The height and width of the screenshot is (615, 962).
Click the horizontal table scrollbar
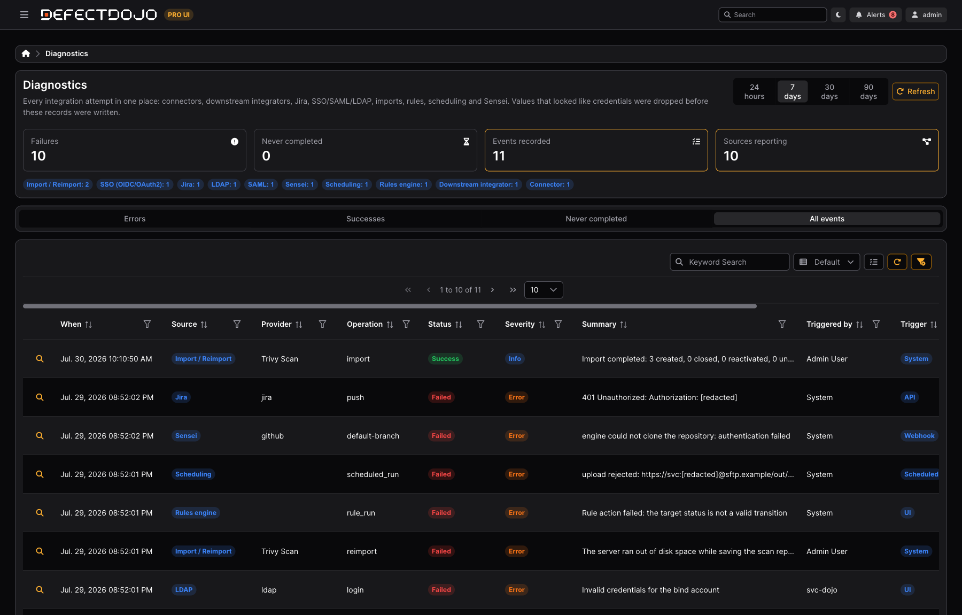pyautogui.click(x=390, y=306)
